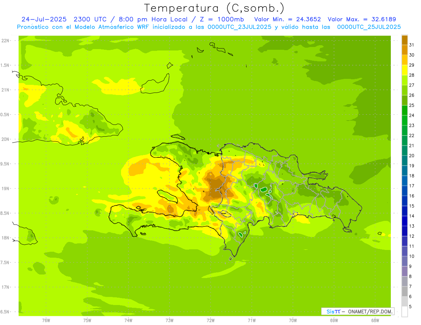Click the legend swatch between 29 and 30
Viewport: 421px width, 325px height.
pyautogui.click(x=405, y=60)
